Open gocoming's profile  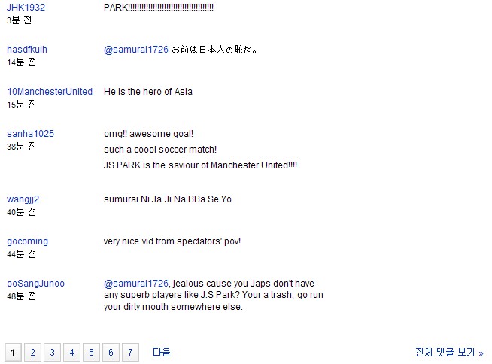[28, 241]
